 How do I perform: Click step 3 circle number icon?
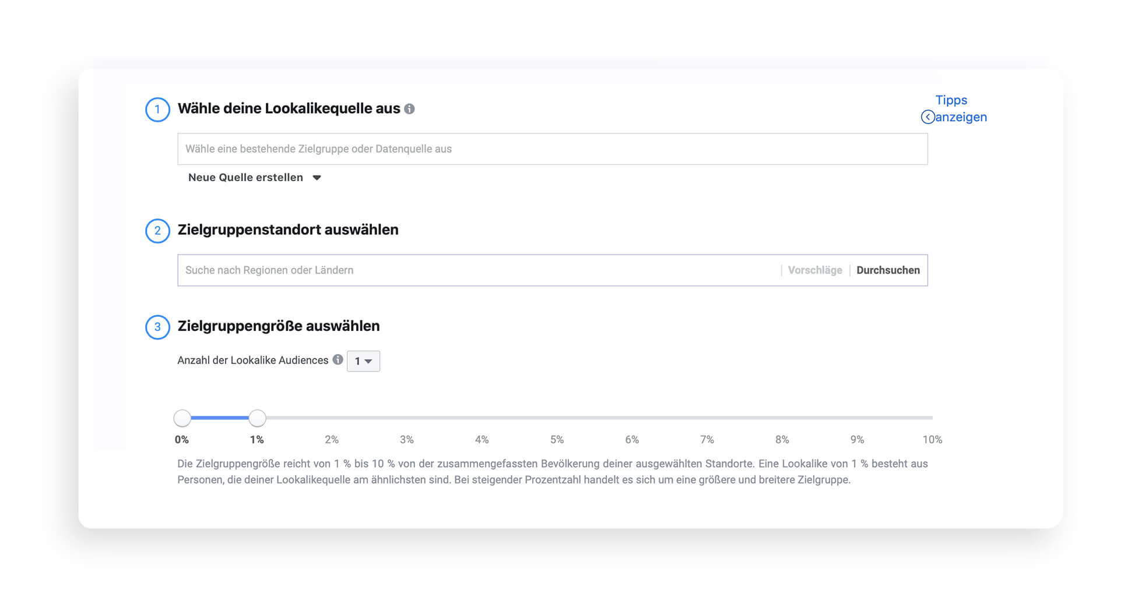(x=157, y=327)
